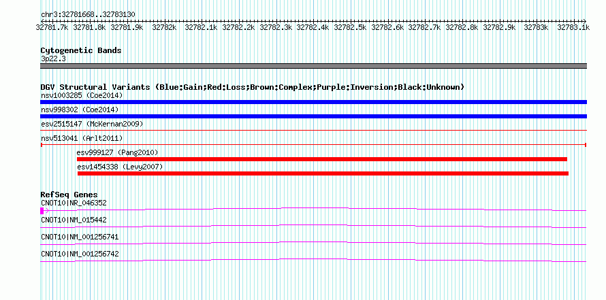The height and width of the screenshot is (300, 606).
Task: Click the blue gain bar for nsv998302
Action: point(313,116)
